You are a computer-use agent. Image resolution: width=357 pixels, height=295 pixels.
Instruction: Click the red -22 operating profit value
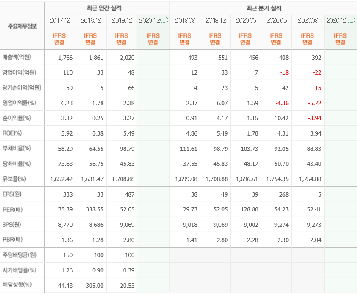pyautogui.click(x=317, y=72)
